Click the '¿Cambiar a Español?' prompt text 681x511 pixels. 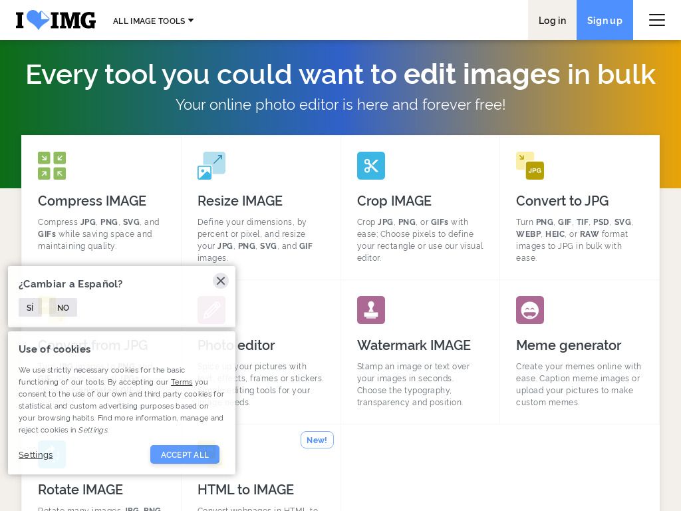70,283
